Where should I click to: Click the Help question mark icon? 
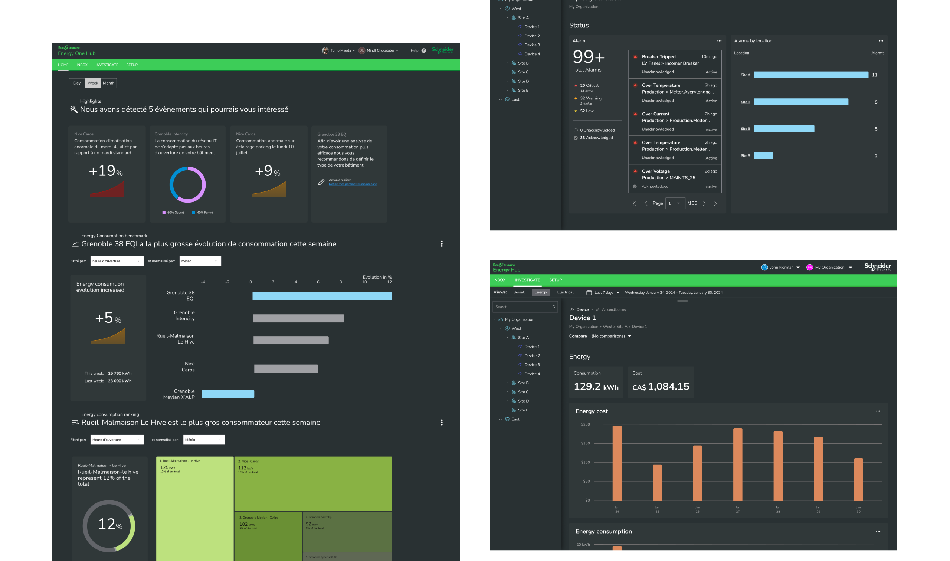click(423, 51)
